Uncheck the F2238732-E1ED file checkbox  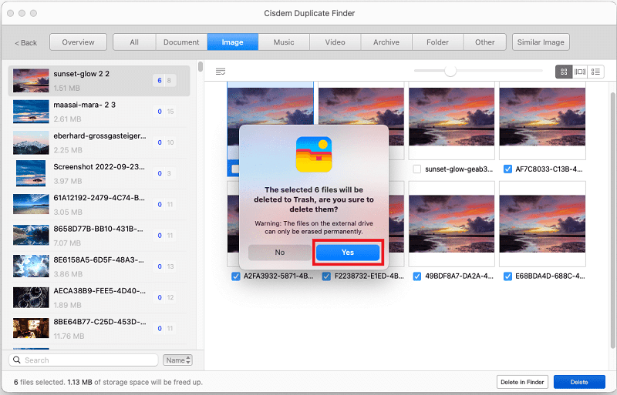[326, 276]
